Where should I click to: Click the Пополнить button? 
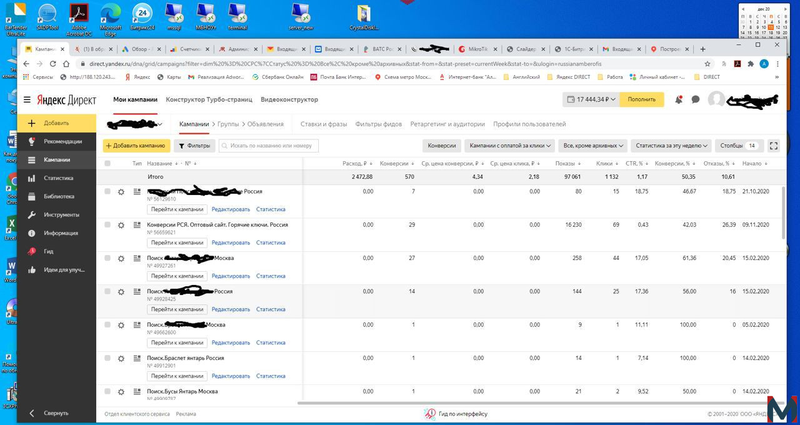(x=642, y=99)
